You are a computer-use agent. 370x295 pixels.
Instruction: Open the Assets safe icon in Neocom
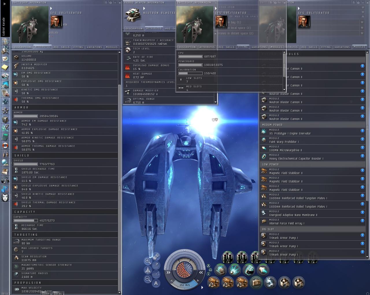[5, 119]
